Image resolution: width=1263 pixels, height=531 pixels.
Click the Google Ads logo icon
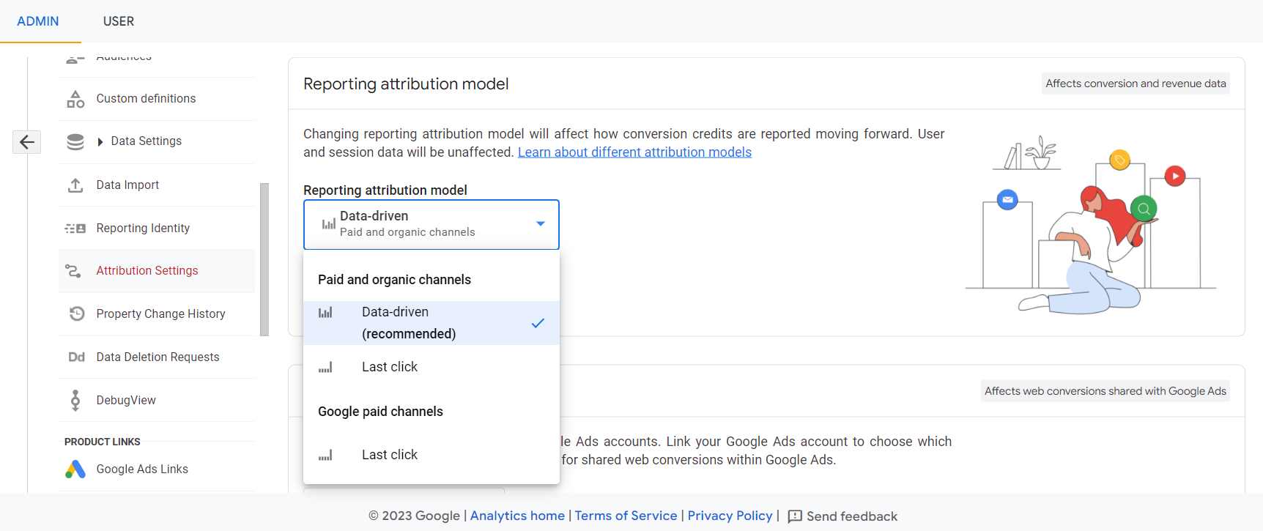point(75,469)
